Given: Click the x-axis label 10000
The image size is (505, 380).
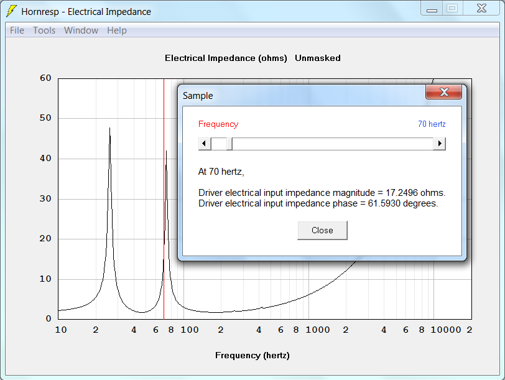Looking at the screenshot, I should click(446, 330).
